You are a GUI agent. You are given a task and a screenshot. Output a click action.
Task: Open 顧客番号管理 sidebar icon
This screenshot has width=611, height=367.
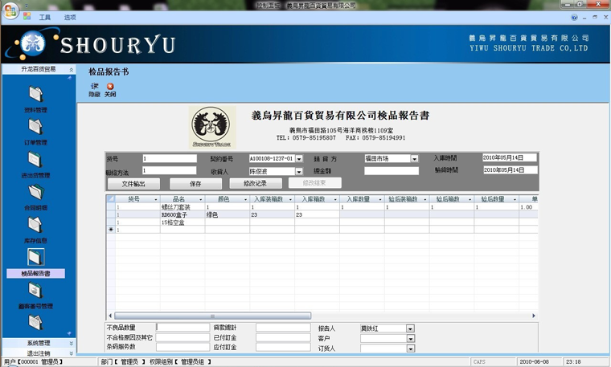click(x=36, y=290)
